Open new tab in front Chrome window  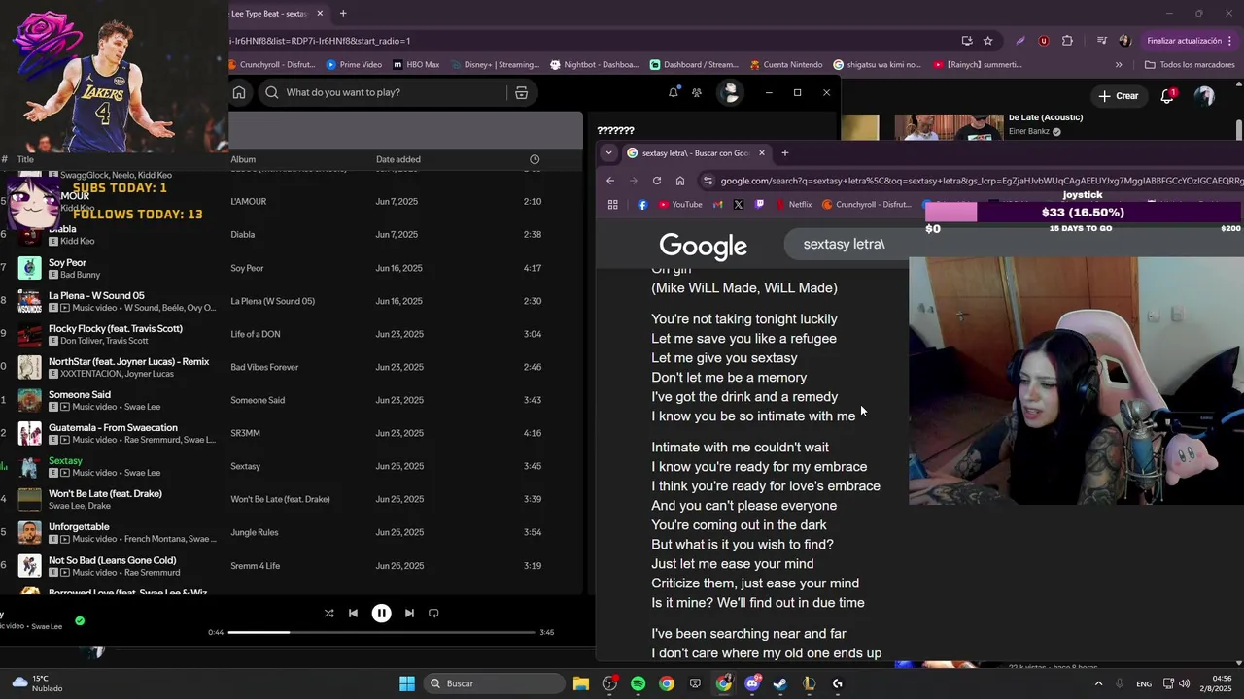click(784, 152)
